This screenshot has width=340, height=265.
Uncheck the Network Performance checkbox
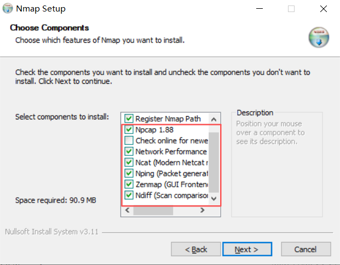[129, 151]
